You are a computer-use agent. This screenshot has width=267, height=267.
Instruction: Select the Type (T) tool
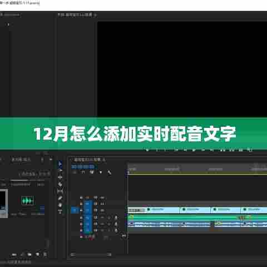60,211
